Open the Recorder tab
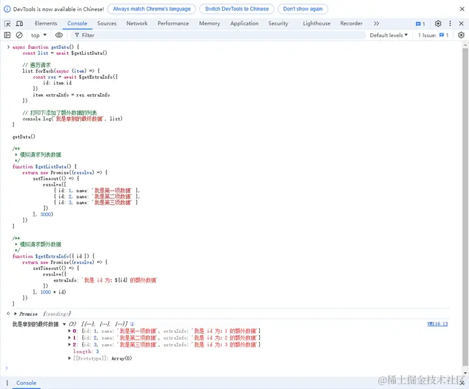Image resolution: width=469 pixels, height=389 pixels. click(x=351, y=23)
